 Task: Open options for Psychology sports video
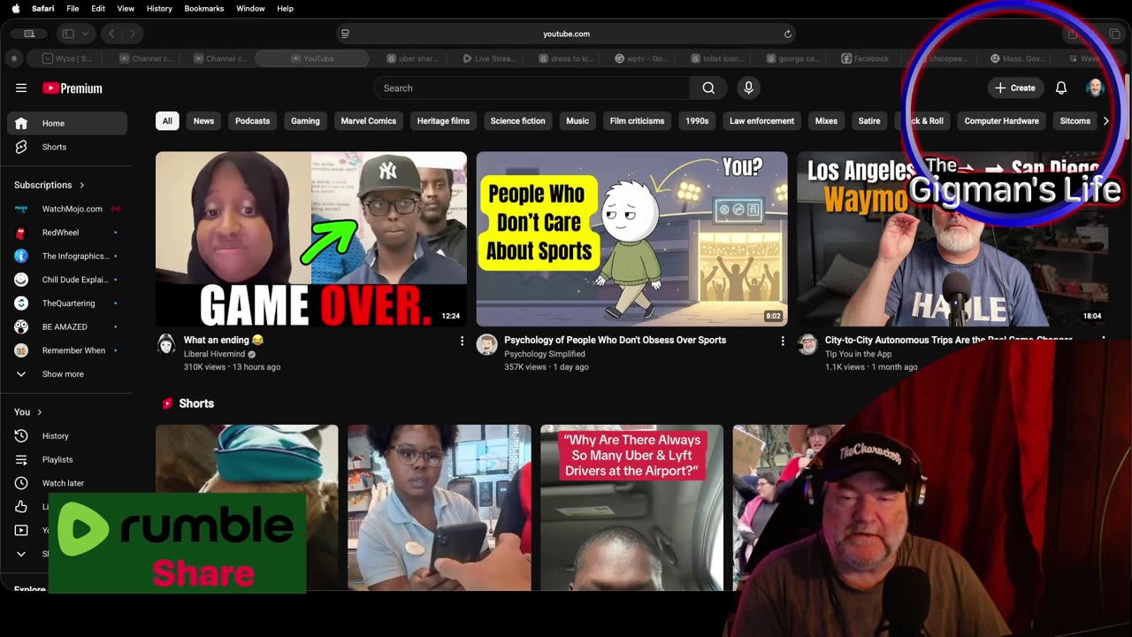tap(783, 341)
